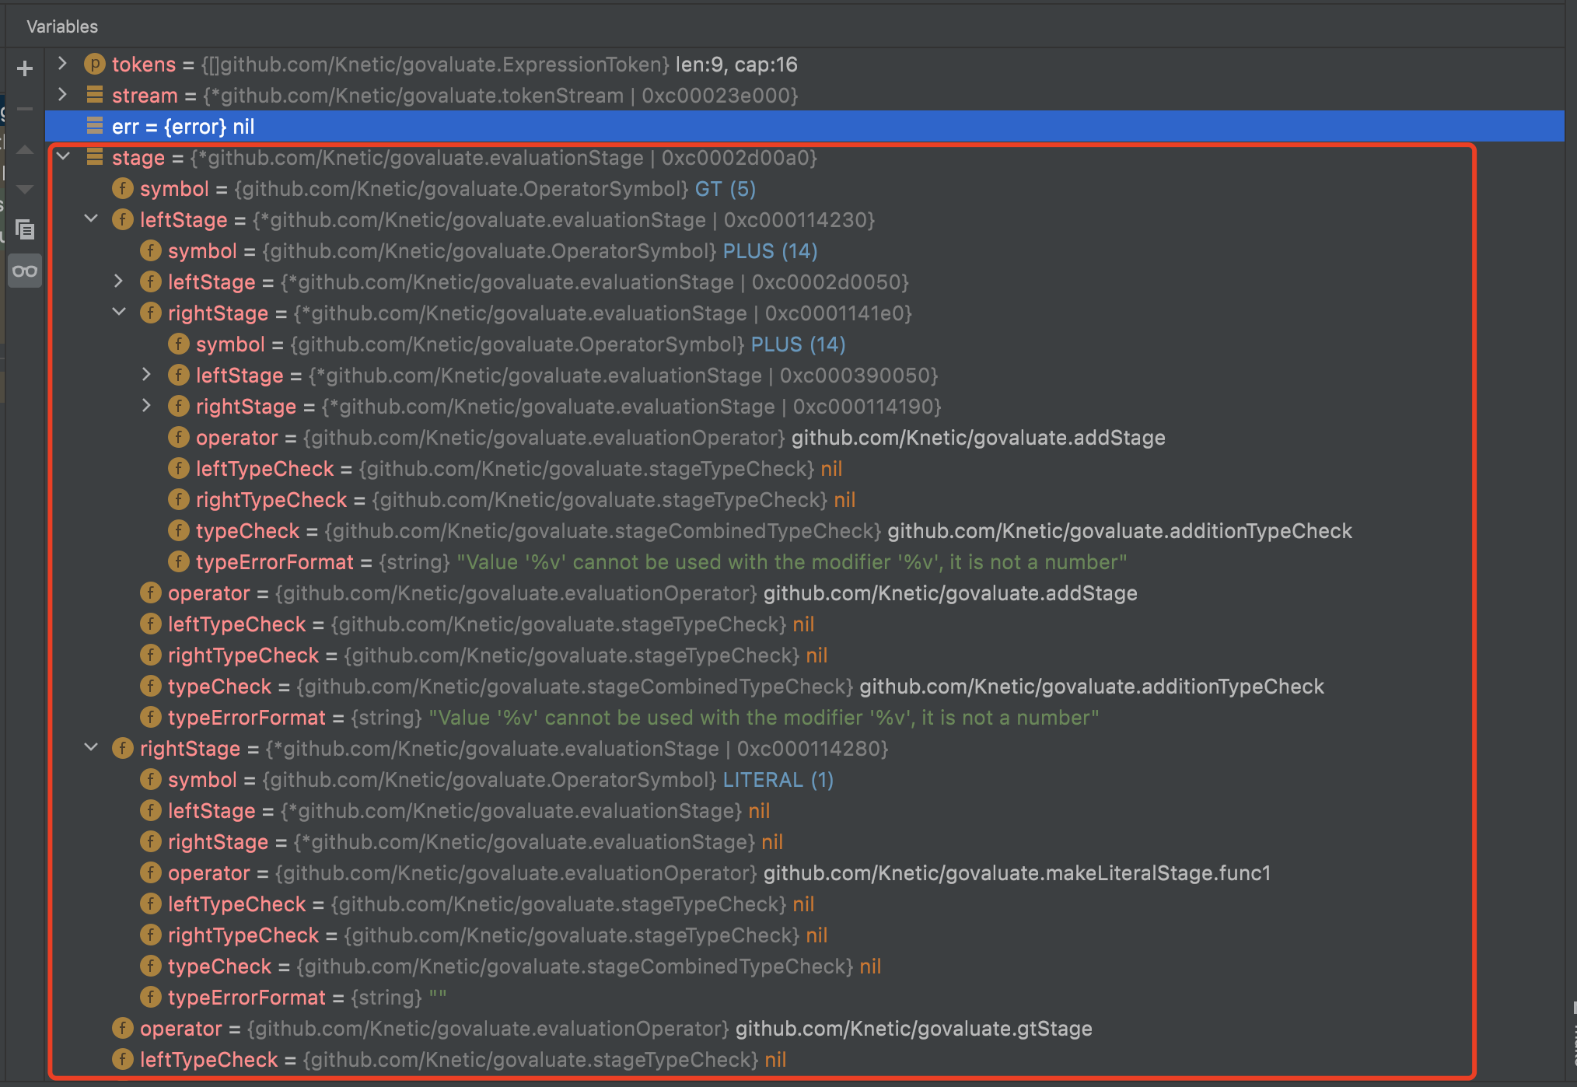Collapse the rightStage 0xc000114280 node

point(91,748)
